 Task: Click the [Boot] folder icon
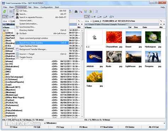coord(4,41)
